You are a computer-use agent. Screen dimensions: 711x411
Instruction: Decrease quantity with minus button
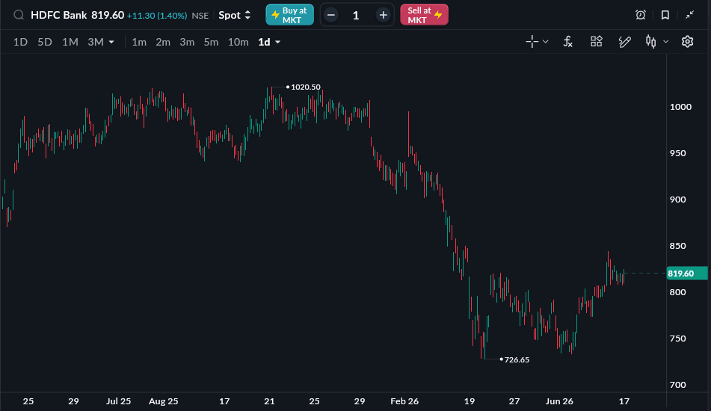(x=331, y=16)
